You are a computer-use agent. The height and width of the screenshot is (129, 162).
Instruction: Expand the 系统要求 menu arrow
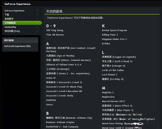click(37, 19)
